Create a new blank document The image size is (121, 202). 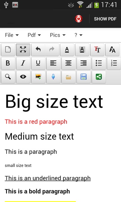pyautogui.click(x=8, y=49)
